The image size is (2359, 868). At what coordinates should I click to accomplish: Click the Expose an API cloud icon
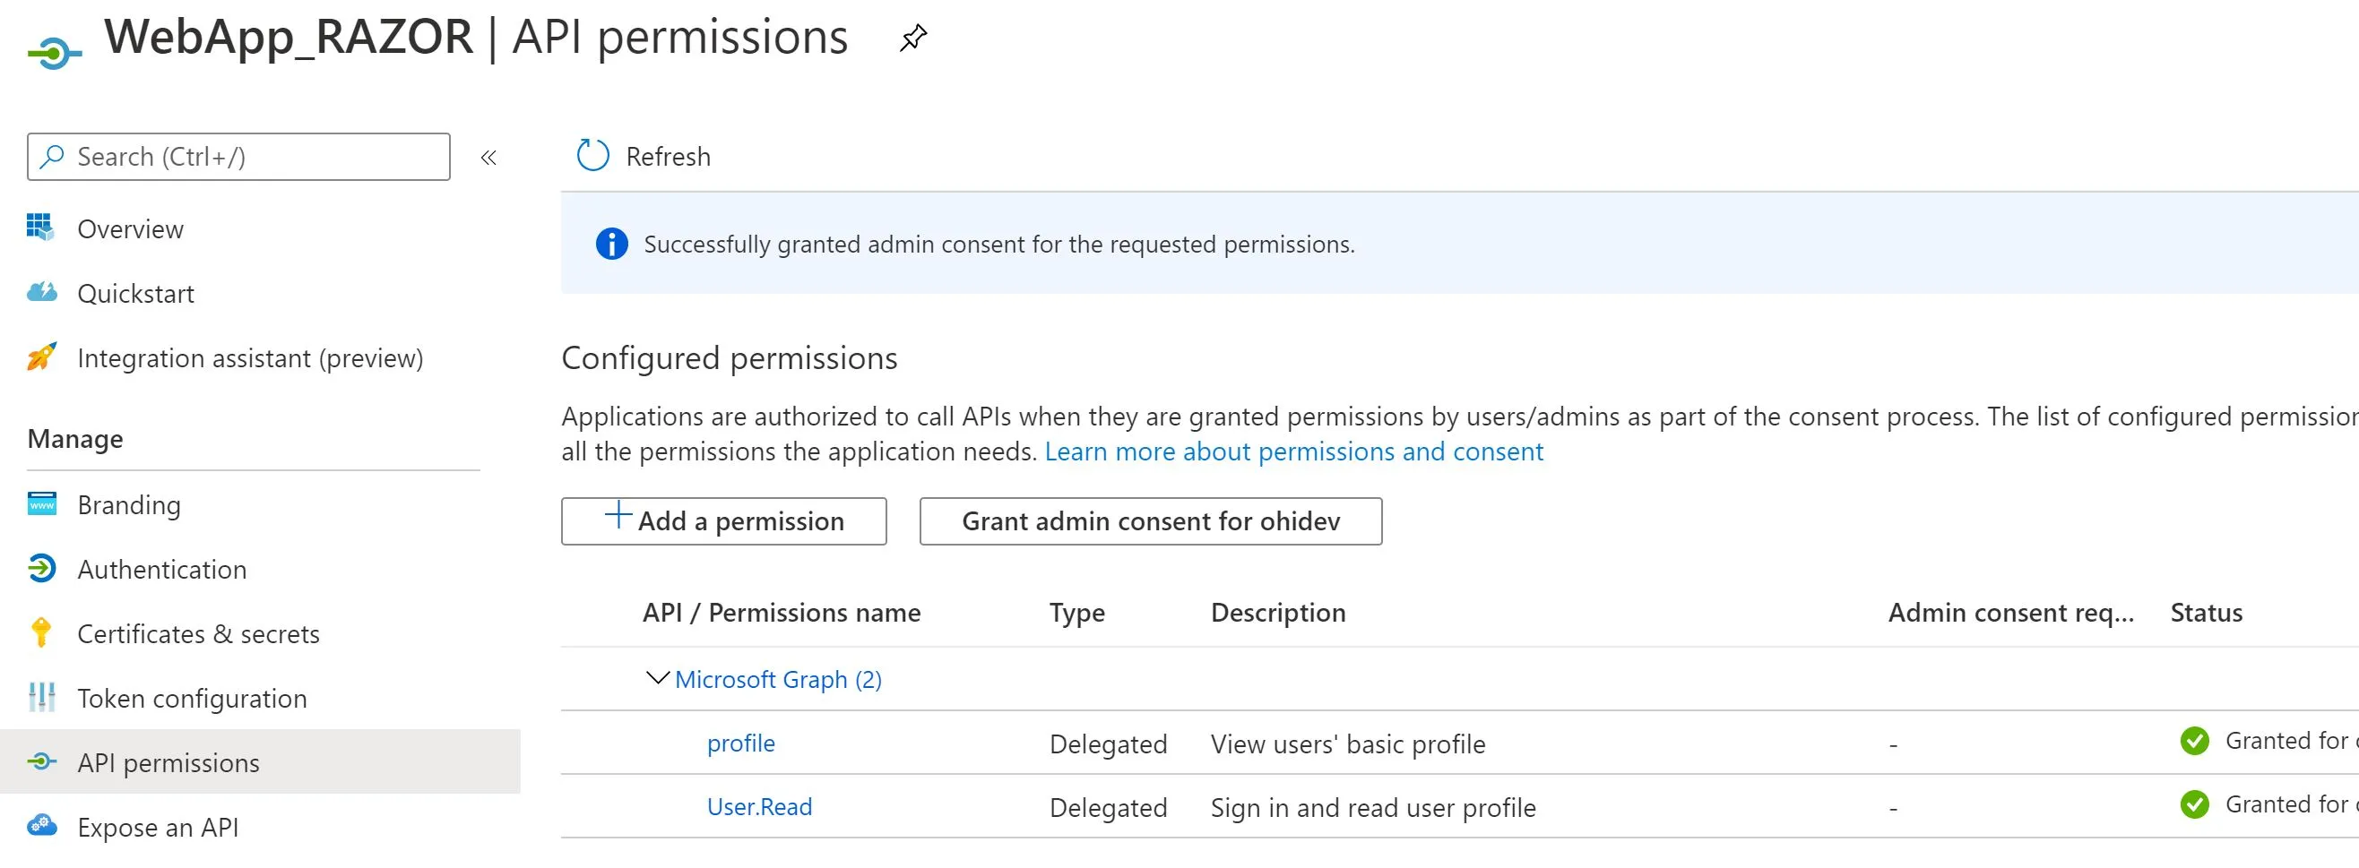41,826
